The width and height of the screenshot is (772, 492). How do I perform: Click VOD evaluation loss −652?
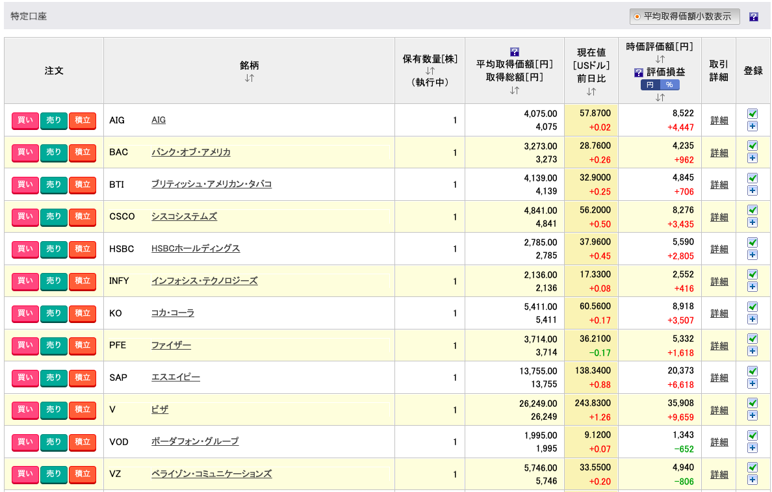click(684, 449)
